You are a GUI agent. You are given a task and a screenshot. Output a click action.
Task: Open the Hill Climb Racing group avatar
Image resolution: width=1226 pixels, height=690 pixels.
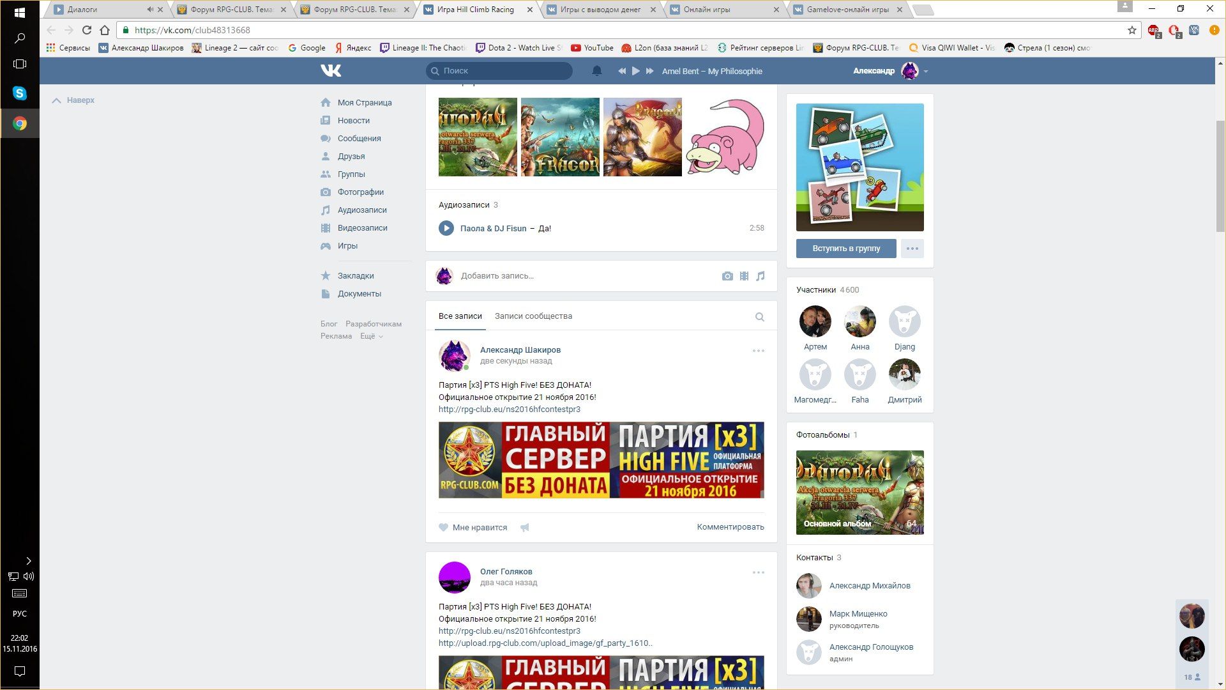pyautogui.click(x=860, y=167)
